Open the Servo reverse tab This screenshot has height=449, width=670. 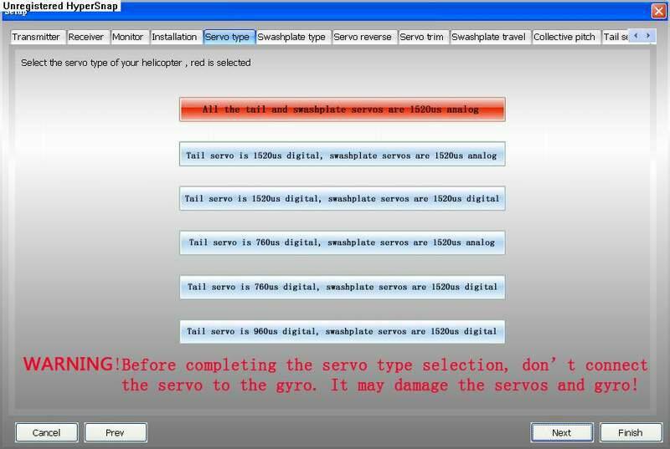click(x=363, y=37)
